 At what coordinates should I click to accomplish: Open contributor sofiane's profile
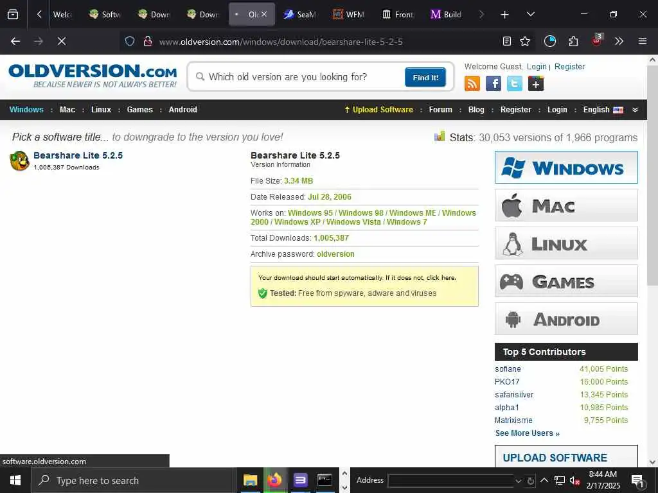508,369
